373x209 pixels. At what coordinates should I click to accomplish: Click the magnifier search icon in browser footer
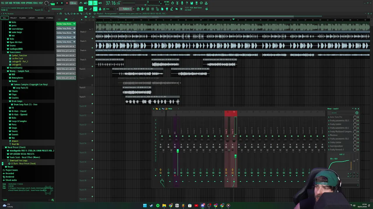[52, 200]
